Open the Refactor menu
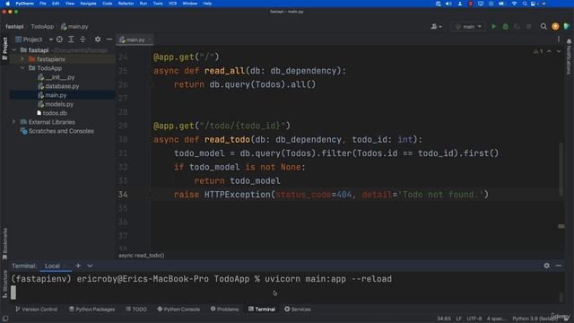Screen dimensions: 574x323 pyautogui.click(x=126, y=4)
